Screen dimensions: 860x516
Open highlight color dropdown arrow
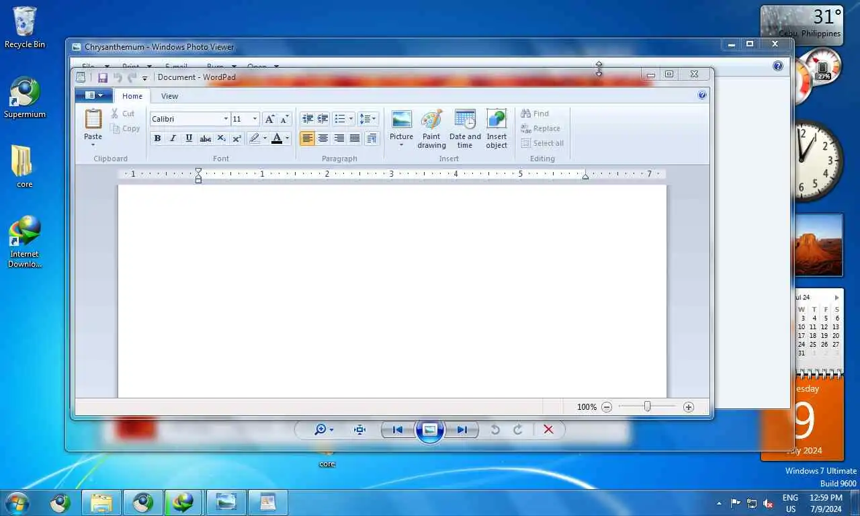point(265,138)
